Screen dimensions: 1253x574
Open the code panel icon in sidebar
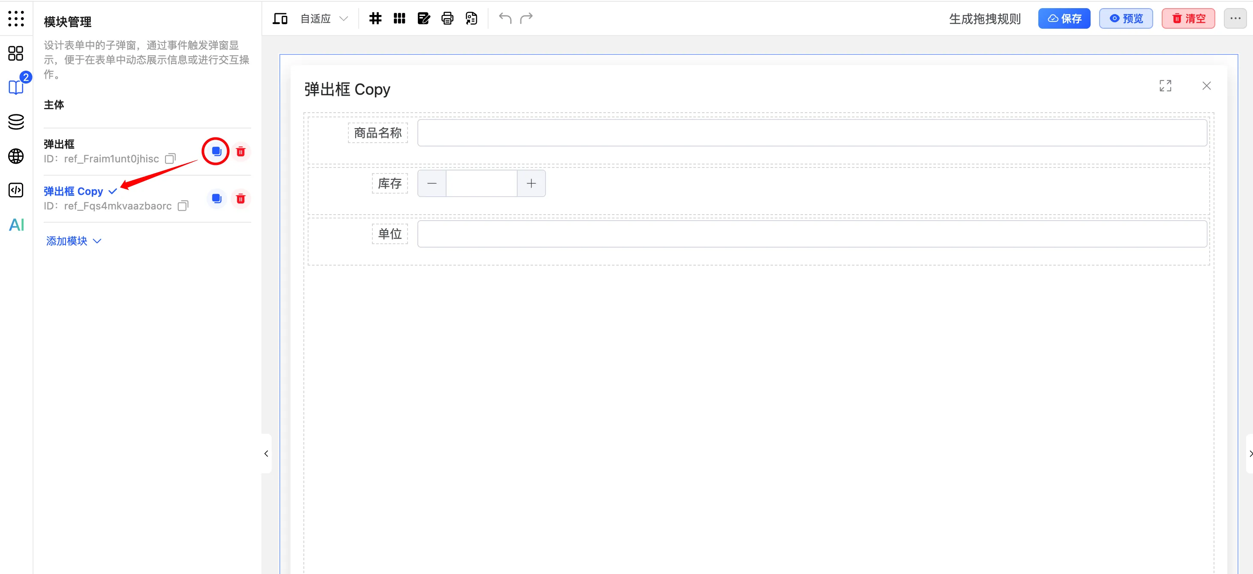(16, 190)
